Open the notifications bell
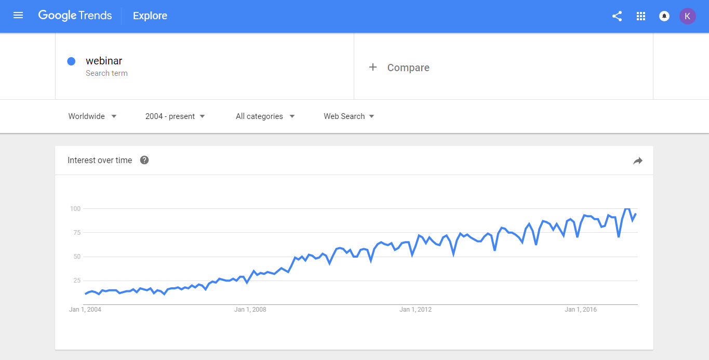This screenshot has height=360, width=709. pyautogui.click(x=664, y=16)
